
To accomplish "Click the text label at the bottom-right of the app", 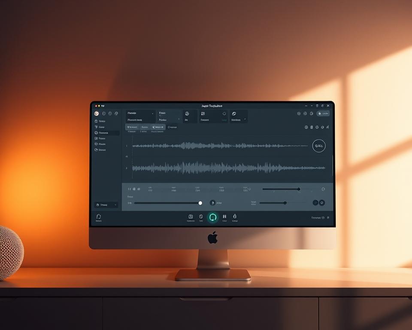I will click(x=316, y=217).
